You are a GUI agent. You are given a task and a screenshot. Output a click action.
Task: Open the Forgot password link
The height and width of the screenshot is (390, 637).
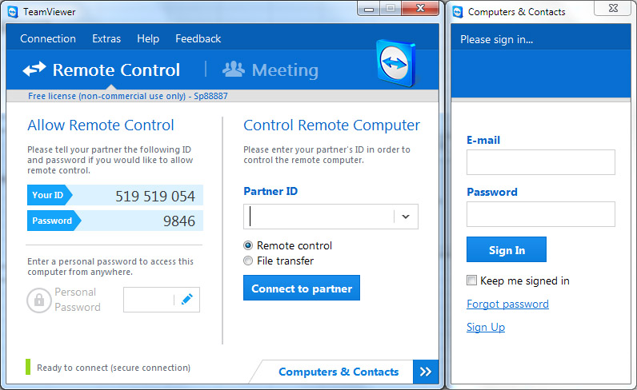(507, 304)
